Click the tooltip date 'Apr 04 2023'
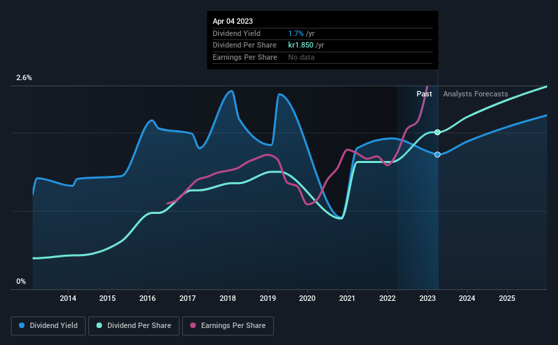The width and height of the screenshot is (558, 345). (232, 21)
